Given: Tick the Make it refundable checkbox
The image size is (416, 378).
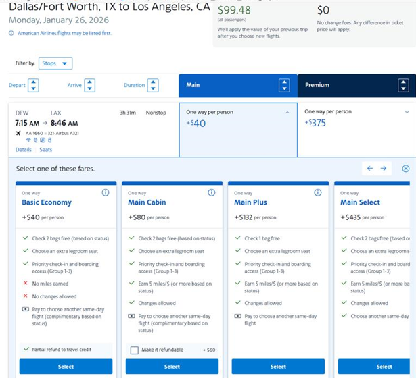Looking at the screenshot, I should tap(133, 350).
